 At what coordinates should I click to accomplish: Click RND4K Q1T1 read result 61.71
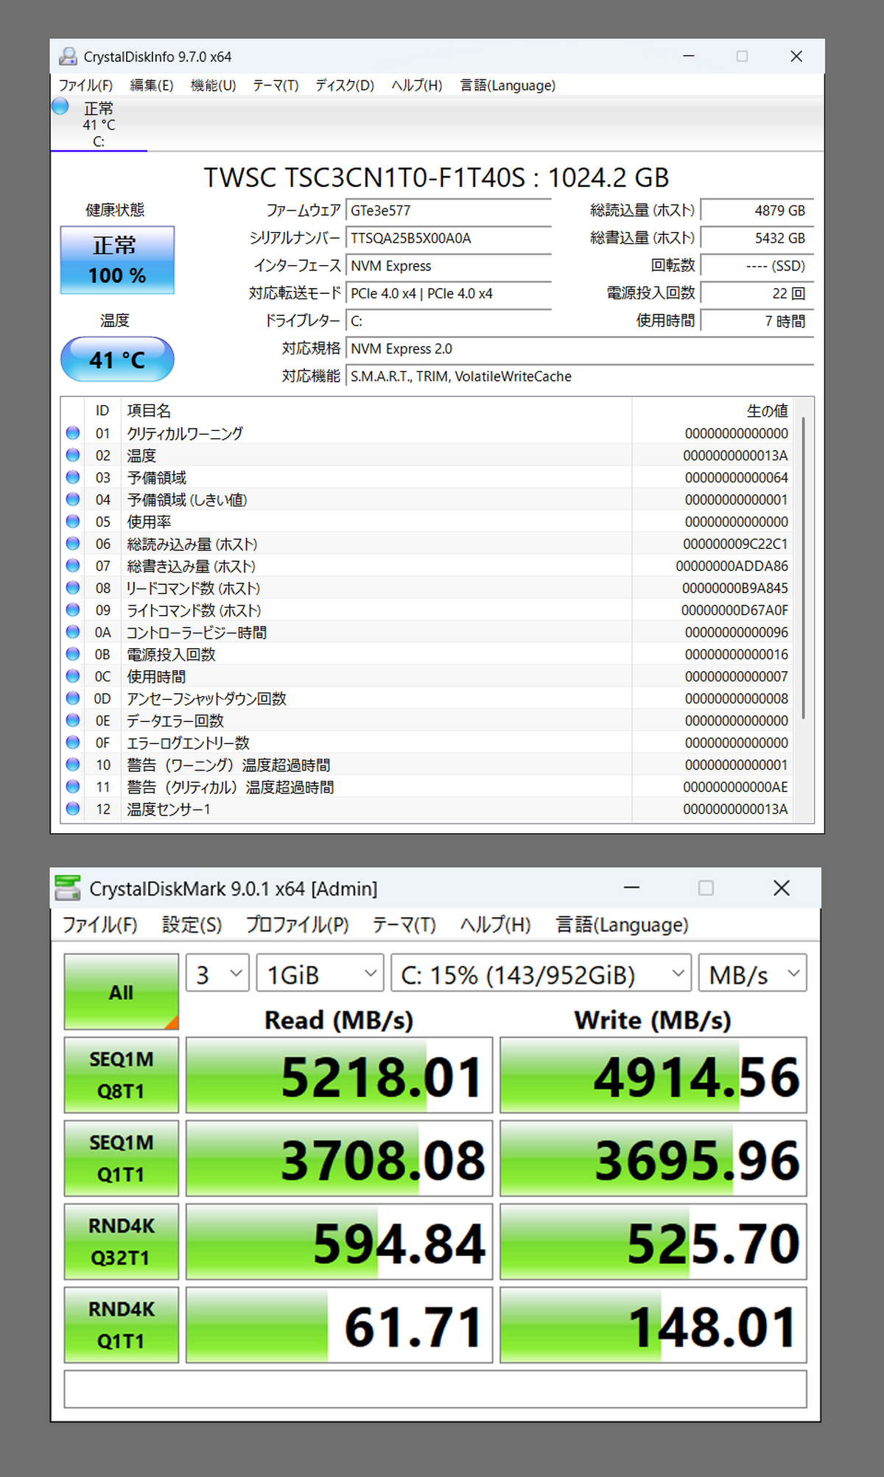[x=339, y=1325]
